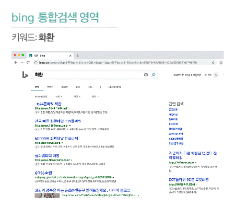Open site info icon in address bar
This screenshot has width=235, height=209.
pos(36,63)
